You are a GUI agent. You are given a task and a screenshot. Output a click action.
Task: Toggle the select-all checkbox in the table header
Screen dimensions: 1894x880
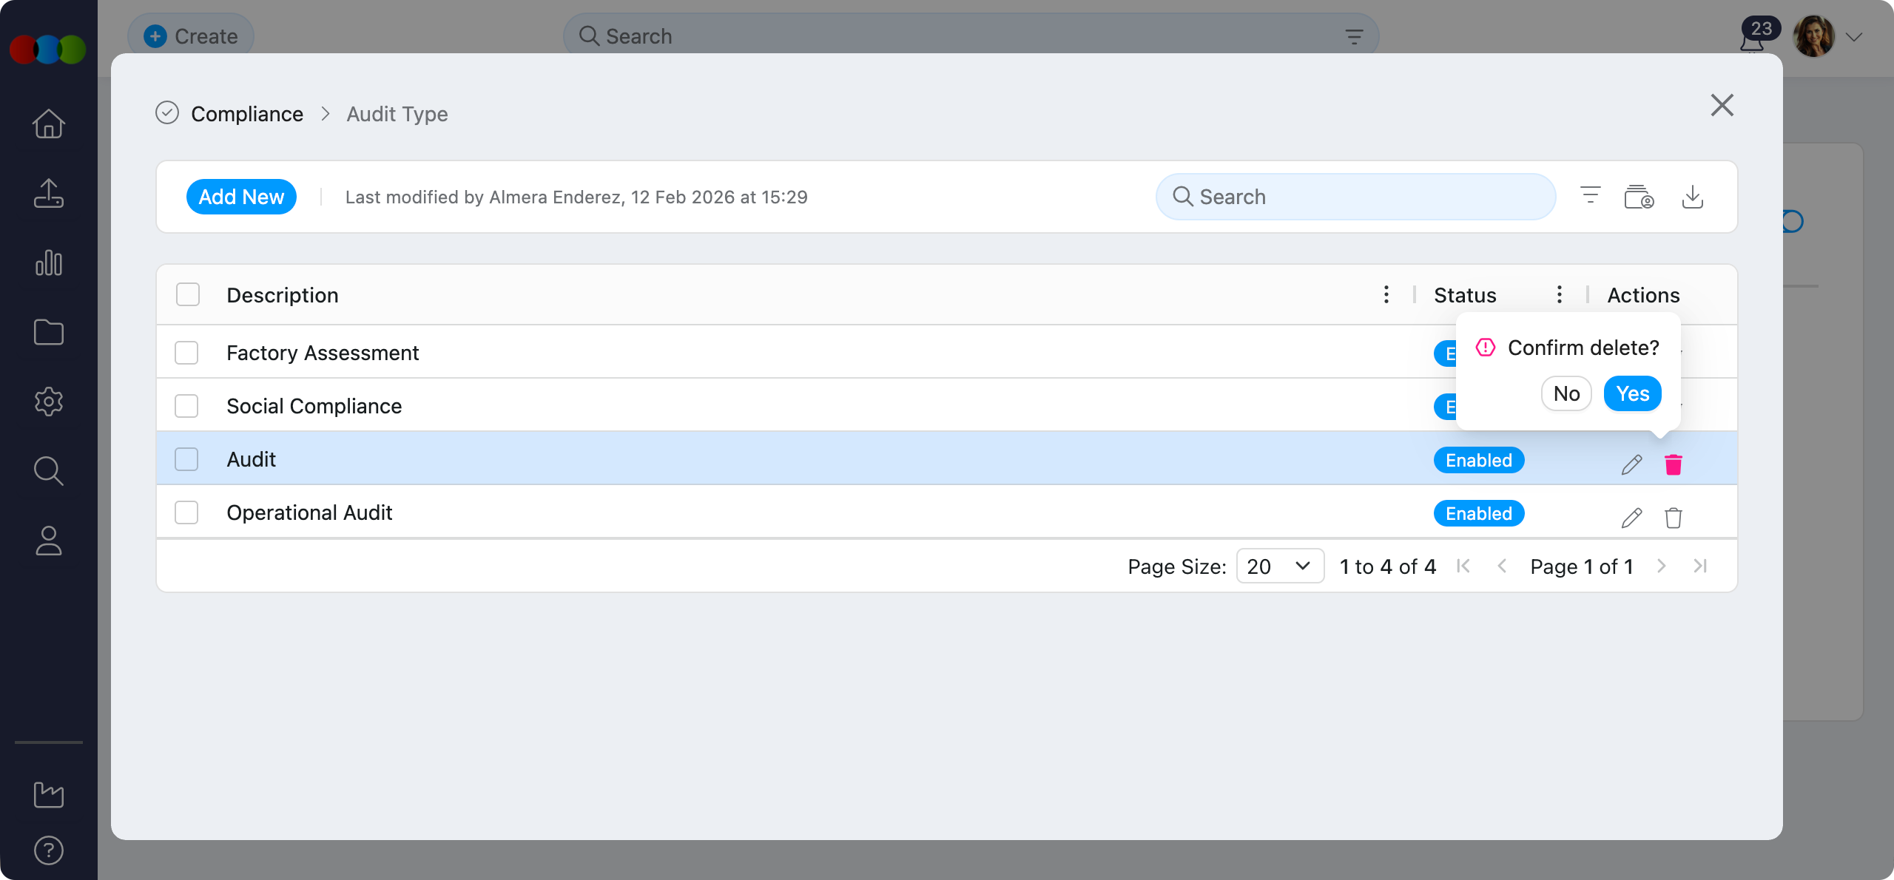pyautogui.click(x=186, y=294)
